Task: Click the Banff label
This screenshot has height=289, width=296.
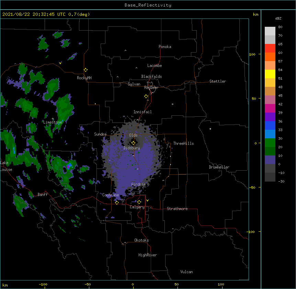Action: click(43, 195)
